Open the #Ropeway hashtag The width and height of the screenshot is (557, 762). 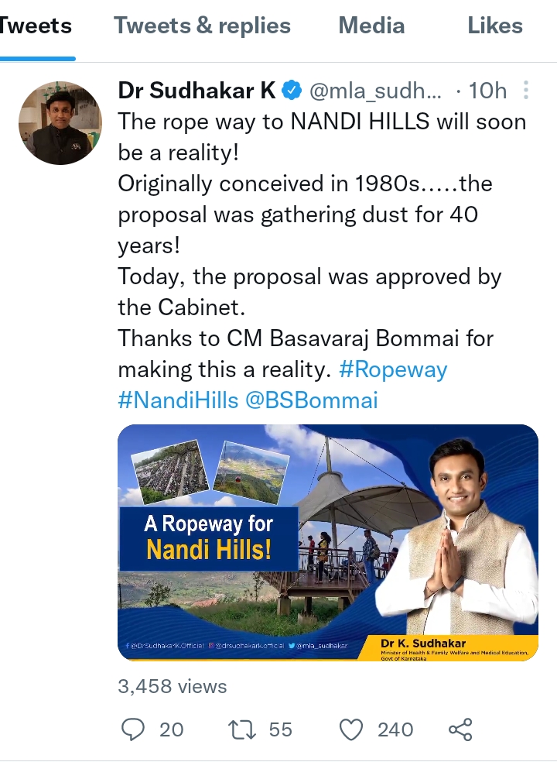click(393, 369)
